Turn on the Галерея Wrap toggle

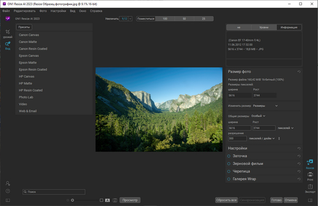(229, 179)
